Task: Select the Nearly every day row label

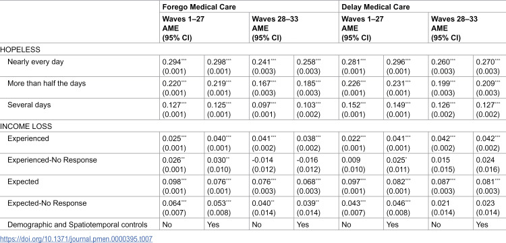Action: pos(36,61)
